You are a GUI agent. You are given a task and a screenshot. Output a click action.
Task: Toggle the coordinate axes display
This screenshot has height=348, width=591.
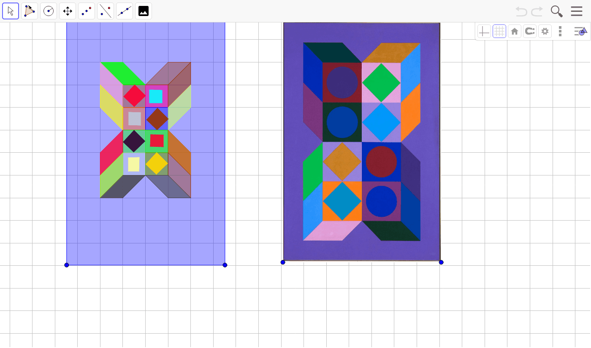point(484,31)
